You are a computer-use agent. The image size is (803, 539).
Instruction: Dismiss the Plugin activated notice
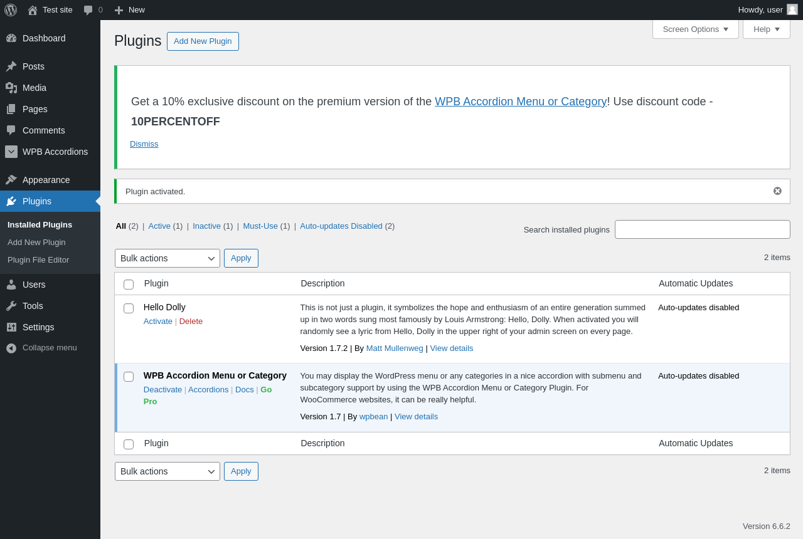point(777,191)
